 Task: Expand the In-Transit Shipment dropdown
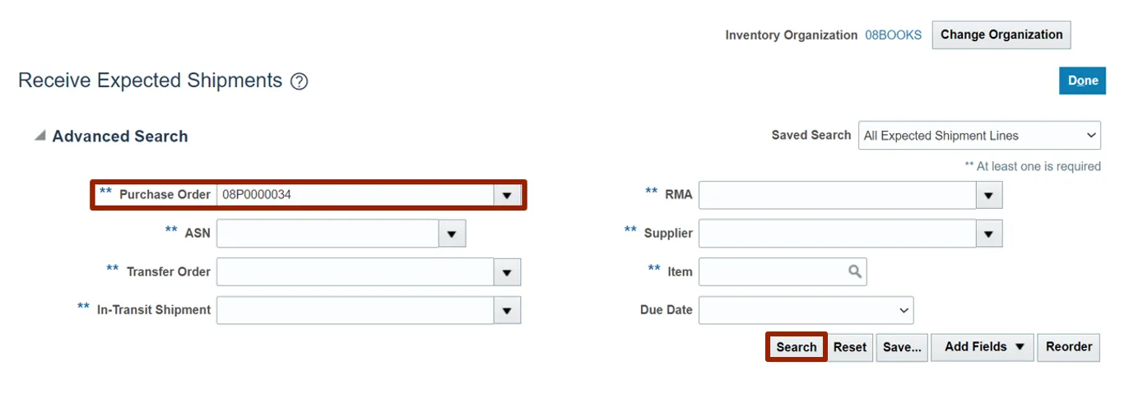point(507,310)
